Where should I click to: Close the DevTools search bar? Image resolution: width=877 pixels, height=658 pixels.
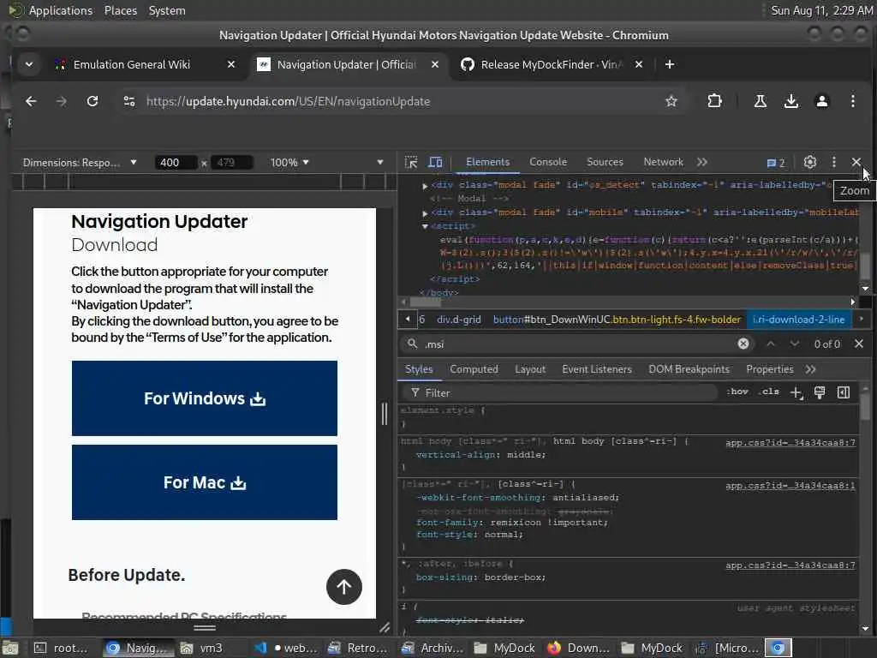pyautogui.click(x=859, y=344)
